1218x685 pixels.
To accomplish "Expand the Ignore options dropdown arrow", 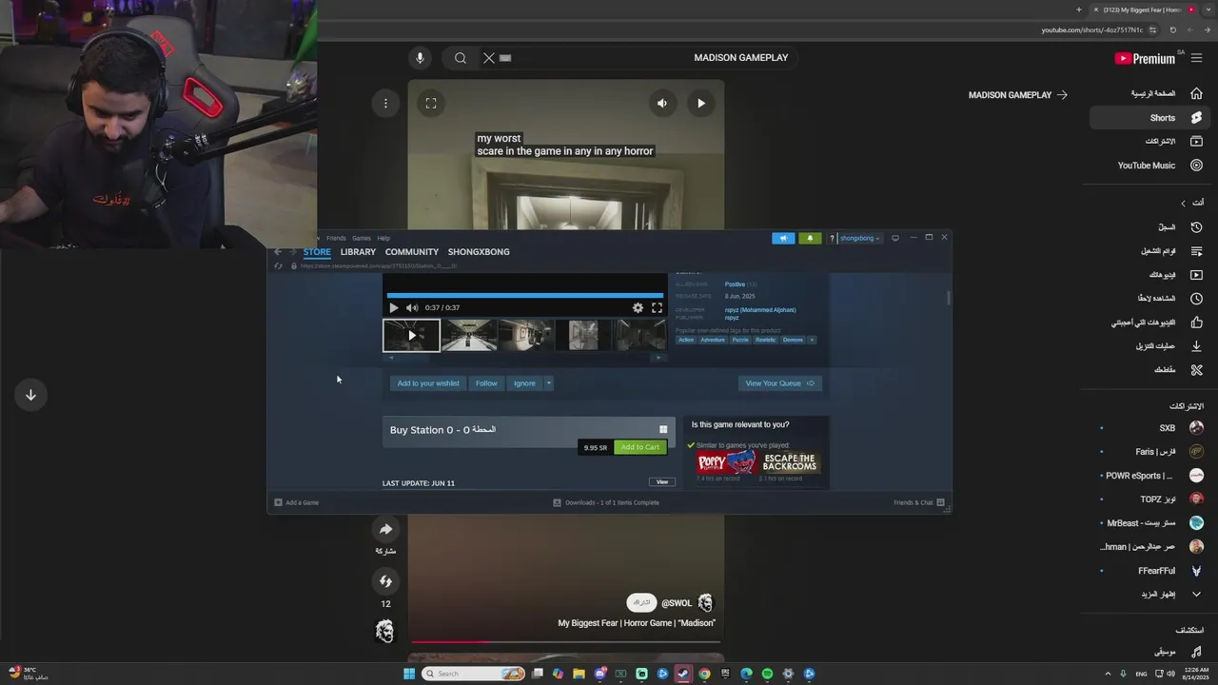I will pyautogui.click(x=548, y=383).
